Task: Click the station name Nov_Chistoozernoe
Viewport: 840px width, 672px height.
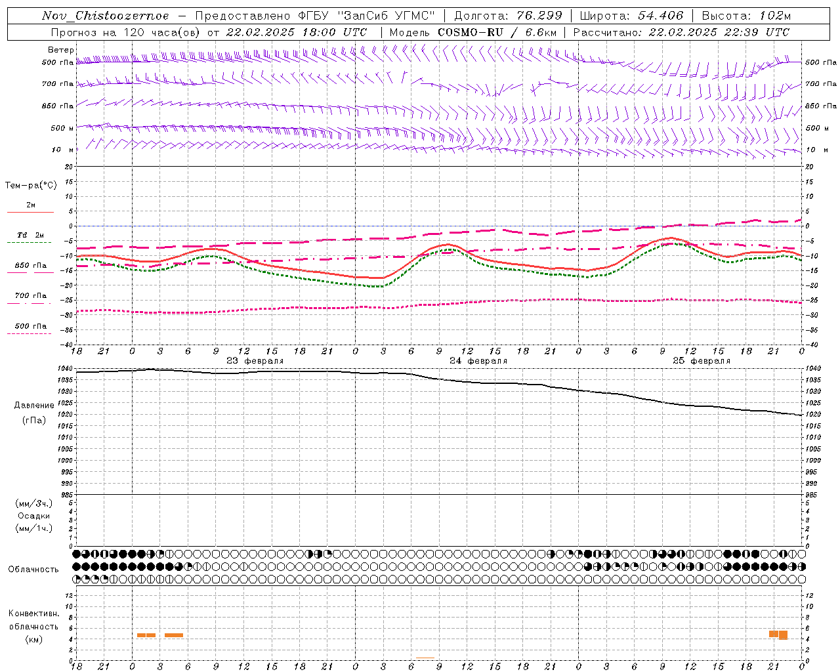Action: (106, 16)
